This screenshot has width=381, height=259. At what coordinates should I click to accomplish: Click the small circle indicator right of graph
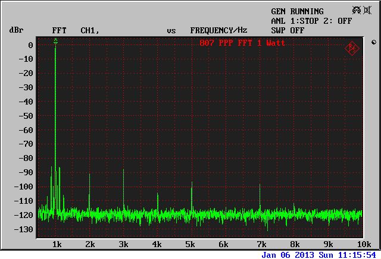click(x=373, y=42)
